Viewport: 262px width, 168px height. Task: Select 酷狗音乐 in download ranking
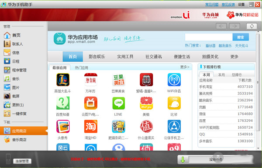coord(226,100)
